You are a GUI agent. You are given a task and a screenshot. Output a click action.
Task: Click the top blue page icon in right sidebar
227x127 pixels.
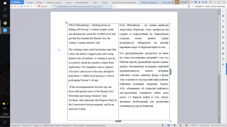(223, 16)
